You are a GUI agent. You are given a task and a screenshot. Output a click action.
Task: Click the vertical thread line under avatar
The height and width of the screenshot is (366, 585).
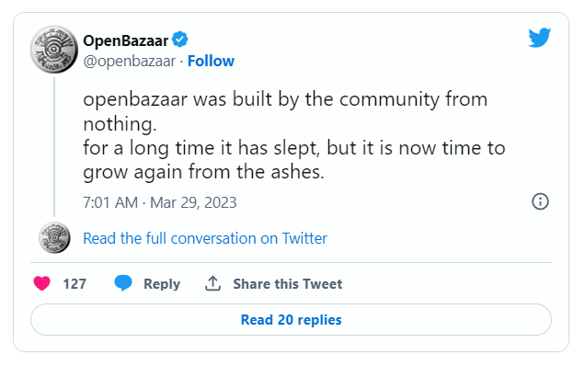[x=54, y=147]
